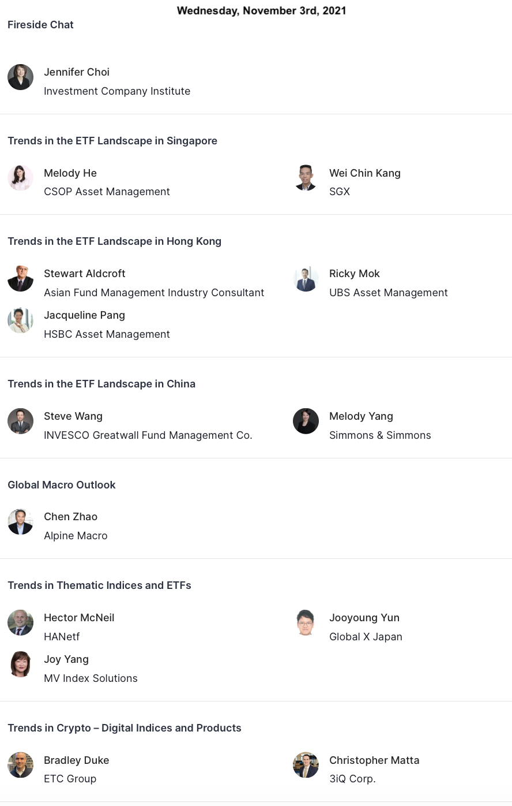This screenshot has height=806, width=512.
Task: Select Trends in Thematic Indices and ETFs heading
Action: (99, 585)
